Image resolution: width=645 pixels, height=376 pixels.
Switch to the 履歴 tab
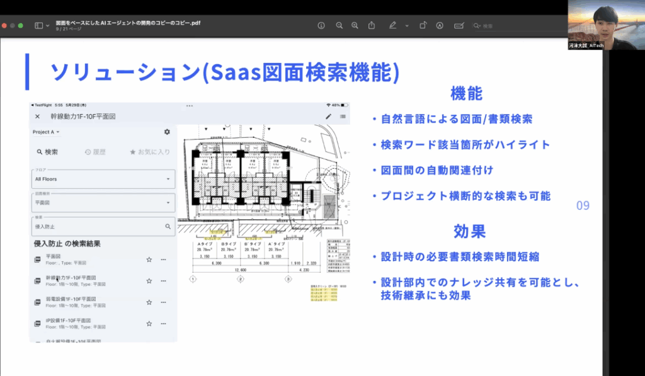(96, 152)
